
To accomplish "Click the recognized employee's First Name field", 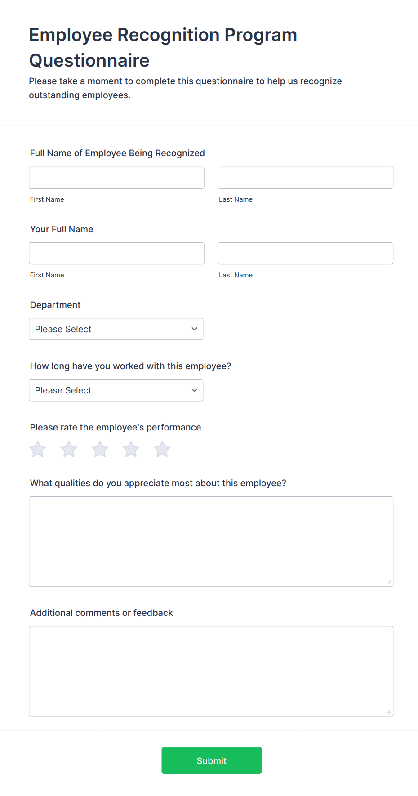I will coord(116,177).
